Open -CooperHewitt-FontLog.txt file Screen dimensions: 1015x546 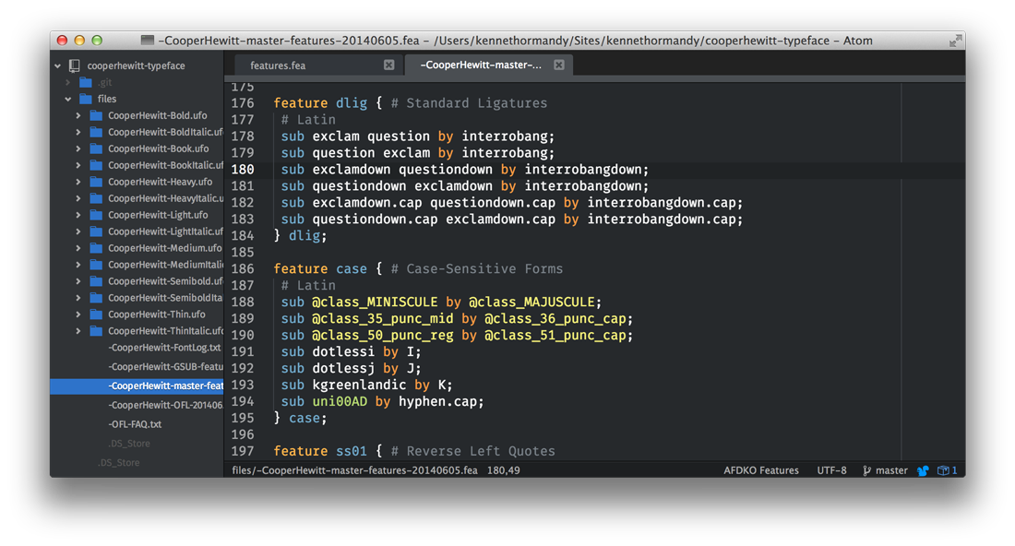tap(164, 348)
